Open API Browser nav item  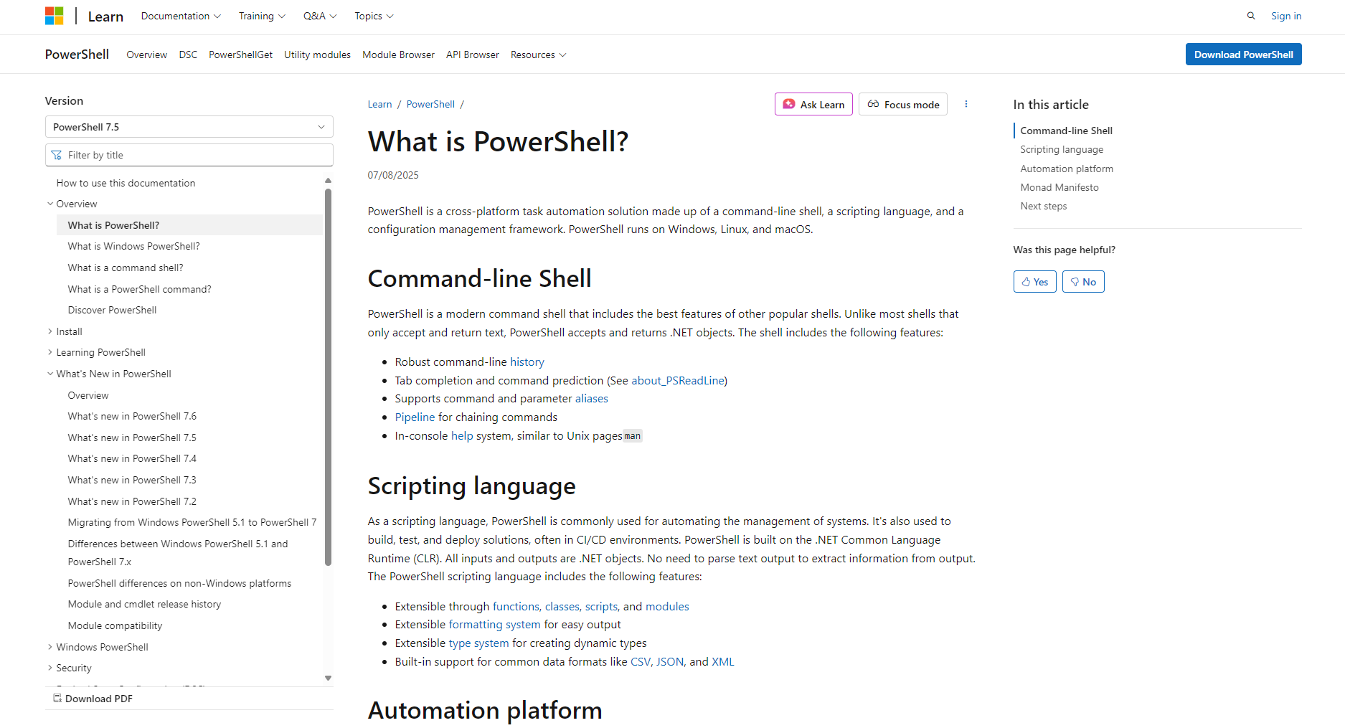click(472, 55)
